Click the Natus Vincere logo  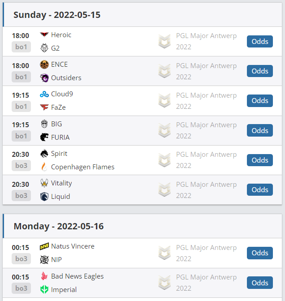pos(44,246)
